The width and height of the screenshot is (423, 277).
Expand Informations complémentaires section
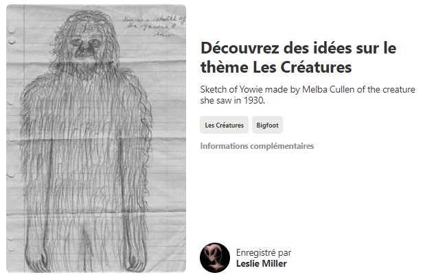pyautogui.click(x=257, y=146)
